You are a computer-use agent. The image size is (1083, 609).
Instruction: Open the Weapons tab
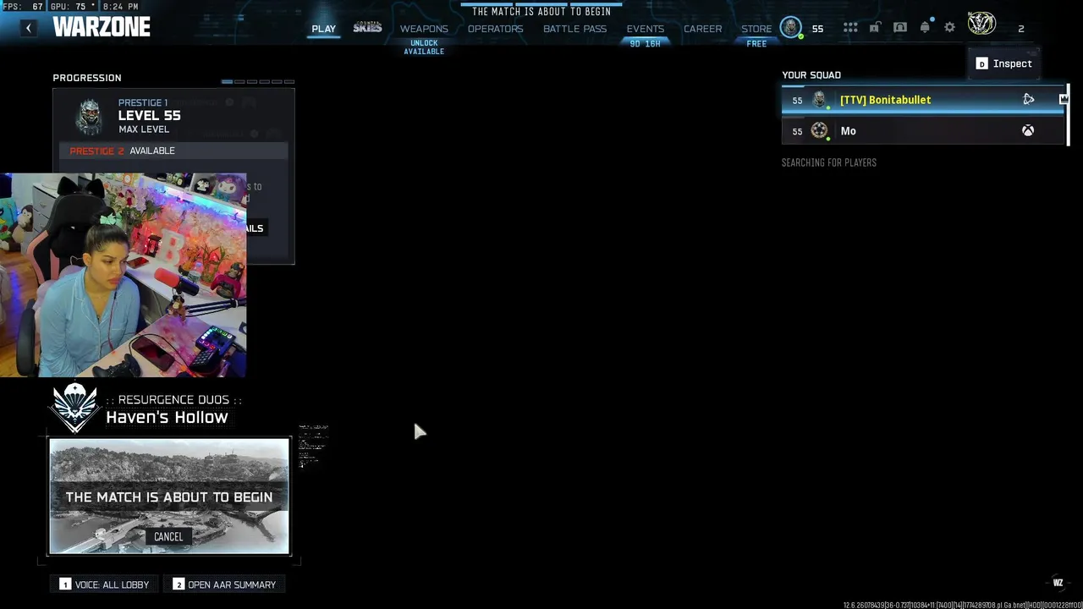424,29
